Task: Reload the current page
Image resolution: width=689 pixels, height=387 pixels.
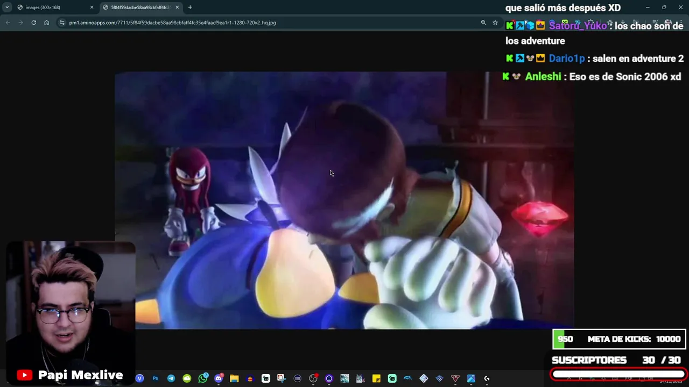Action: pyautogui.click(x=33, y=23)
